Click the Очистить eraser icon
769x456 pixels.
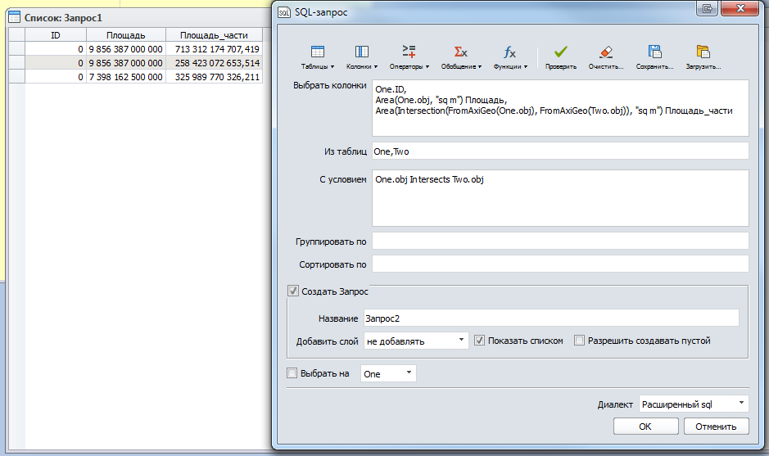pyautogui.click(x=606, y=52)
